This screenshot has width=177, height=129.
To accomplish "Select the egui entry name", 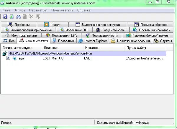I will pyautogui.click(x=22, y=59).
